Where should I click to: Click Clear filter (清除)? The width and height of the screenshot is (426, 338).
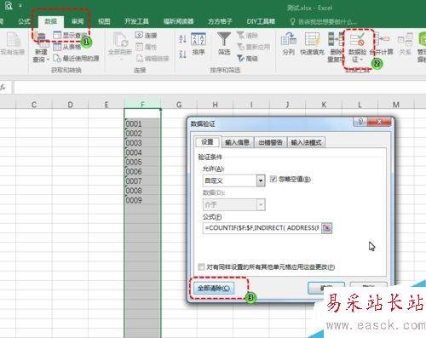coord(247,35)
